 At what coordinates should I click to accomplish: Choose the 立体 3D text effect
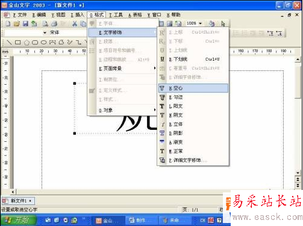193,124
